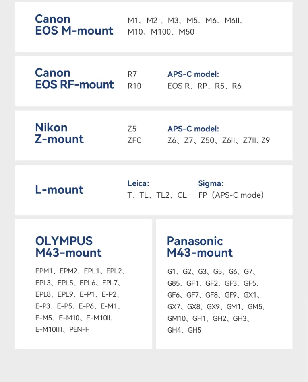The image size is (308, 382).
Task: Click the Panasonic M43-mount heading
Action: coord(200,247)
